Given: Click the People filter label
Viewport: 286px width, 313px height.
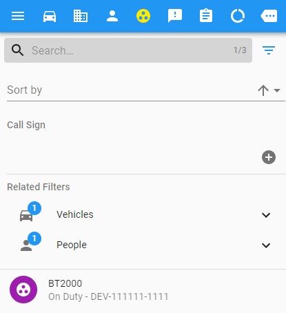Looking at the screenshot, I should 72,245.
